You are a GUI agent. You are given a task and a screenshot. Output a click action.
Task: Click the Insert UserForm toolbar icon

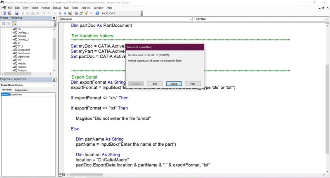[9, 13]
